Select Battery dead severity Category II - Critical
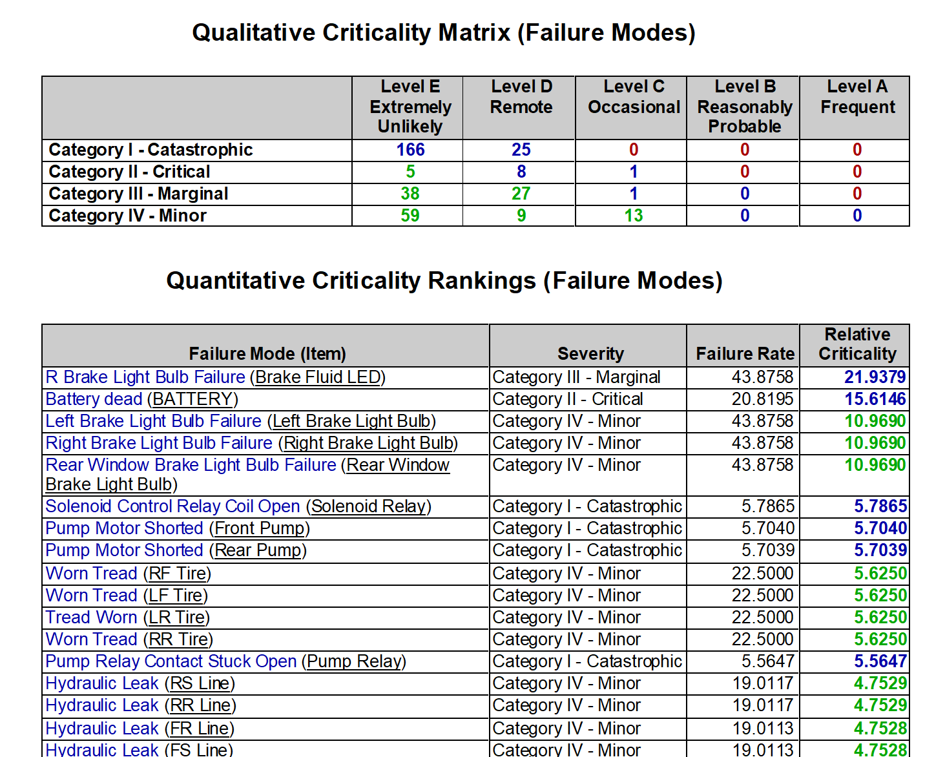 (568, 399)
